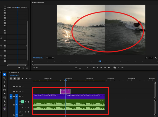Image resolution: width=158 pixels, height=117 pixels.
Task: Select the Slip tool
Action: [4, 90]
